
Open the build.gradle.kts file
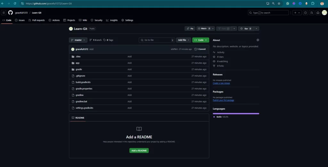click(83, 82)
